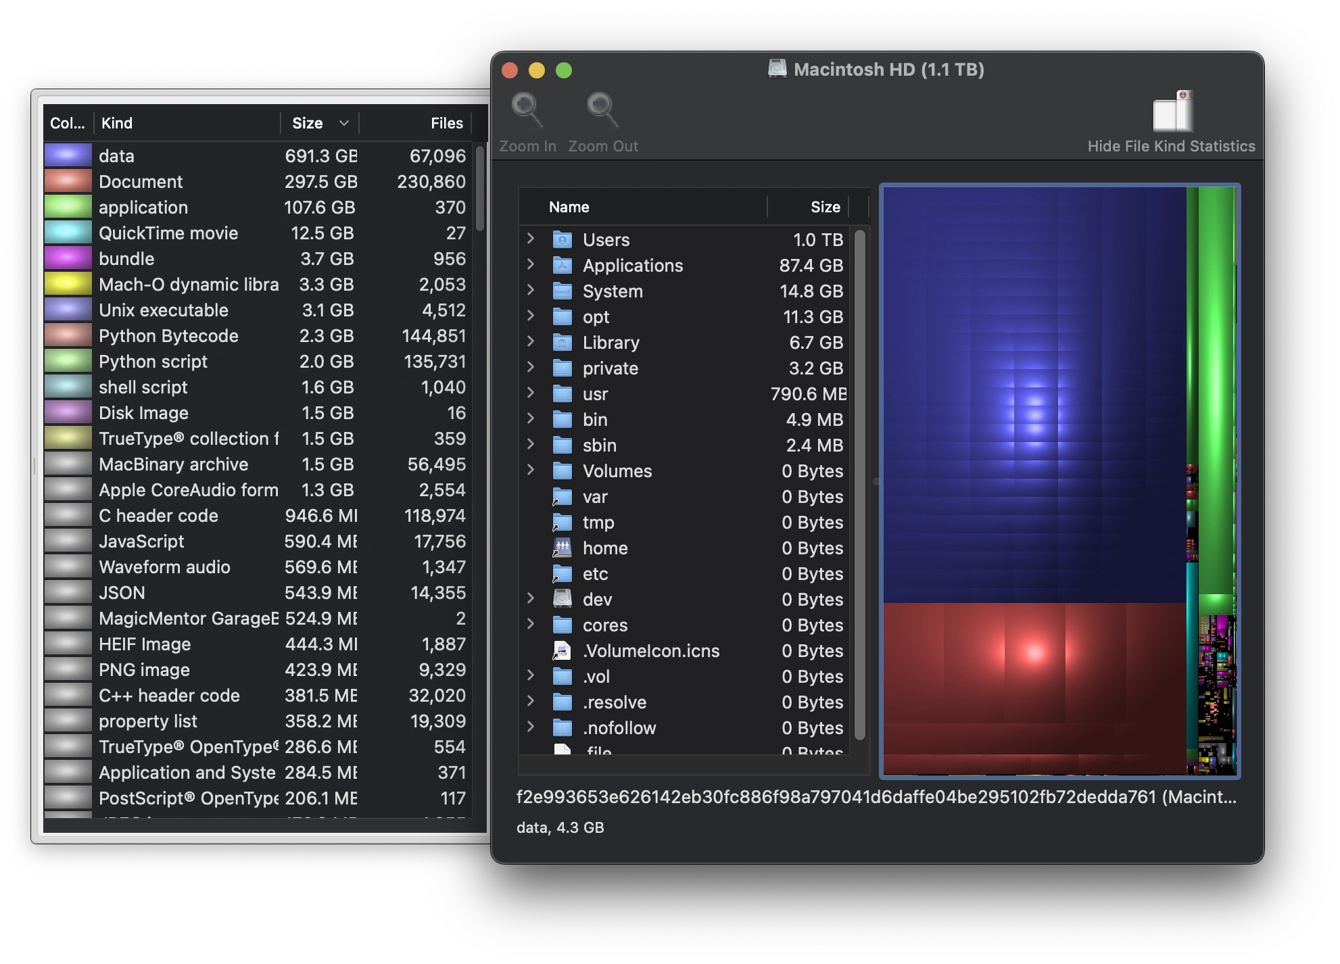Click the green zoom window button
Viewport: 1340px width, 964px height.
(564, 70)
